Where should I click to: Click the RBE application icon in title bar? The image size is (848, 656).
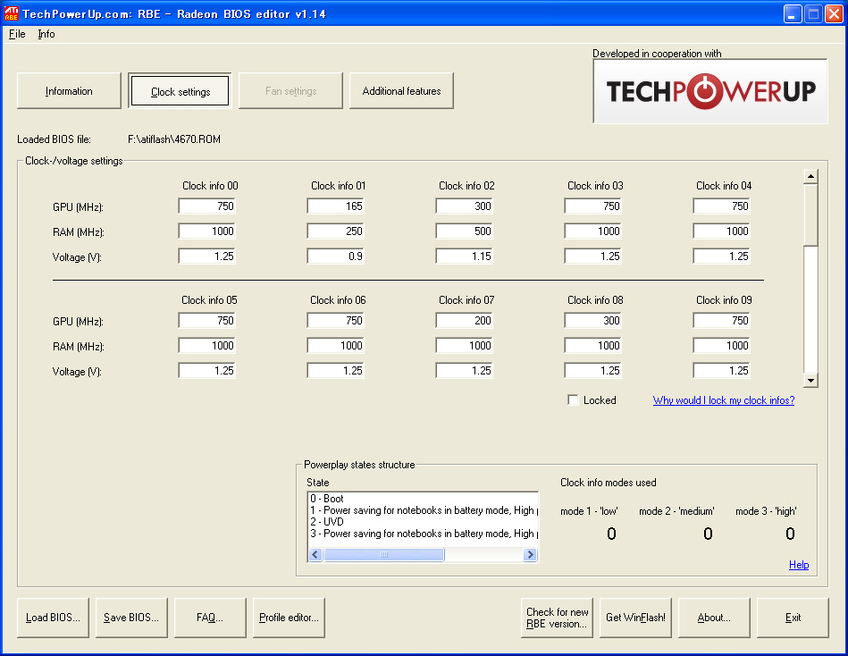click(x=12, y=13)
